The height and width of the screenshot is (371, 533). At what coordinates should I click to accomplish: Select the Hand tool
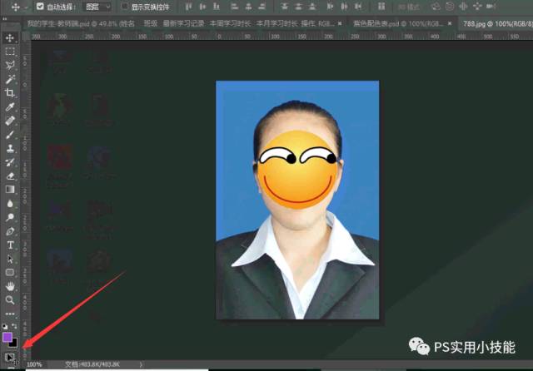point(9,286)
